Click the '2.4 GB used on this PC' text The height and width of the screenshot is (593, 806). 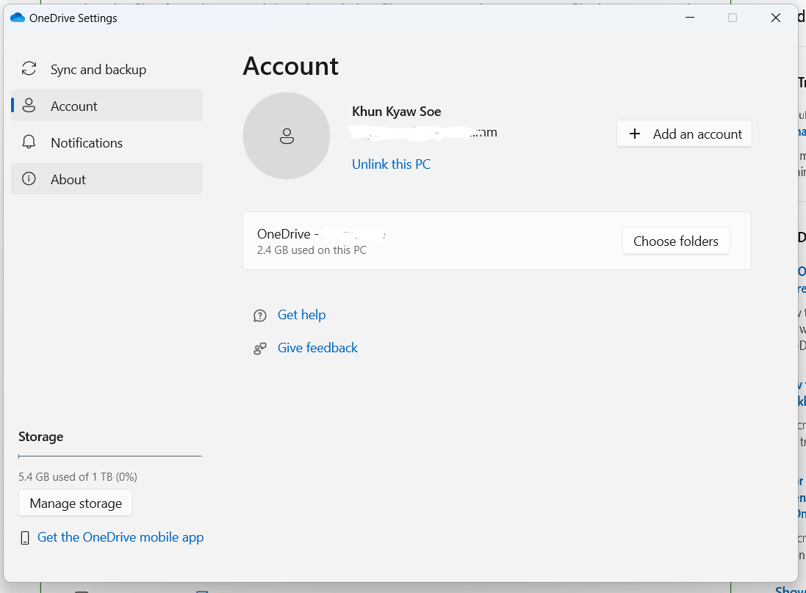[312, 250]
